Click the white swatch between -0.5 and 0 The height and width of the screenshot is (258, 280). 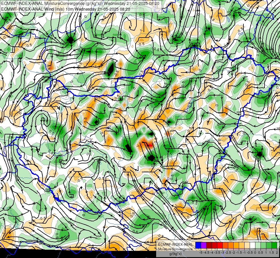coord(253,245)
